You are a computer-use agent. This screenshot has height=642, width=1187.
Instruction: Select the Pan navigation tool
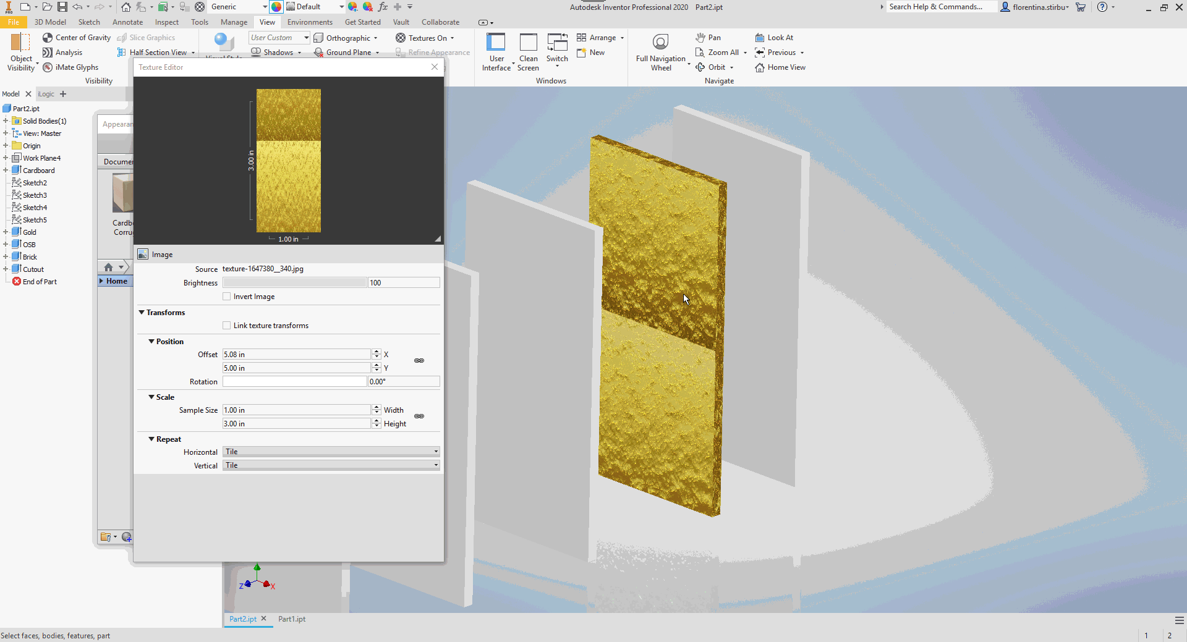pos(708,38)
